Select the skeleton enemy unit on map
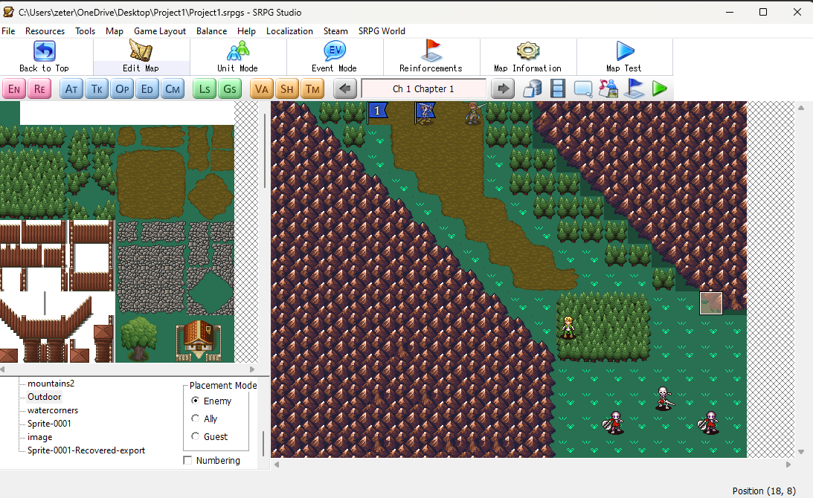 point(663,398)
